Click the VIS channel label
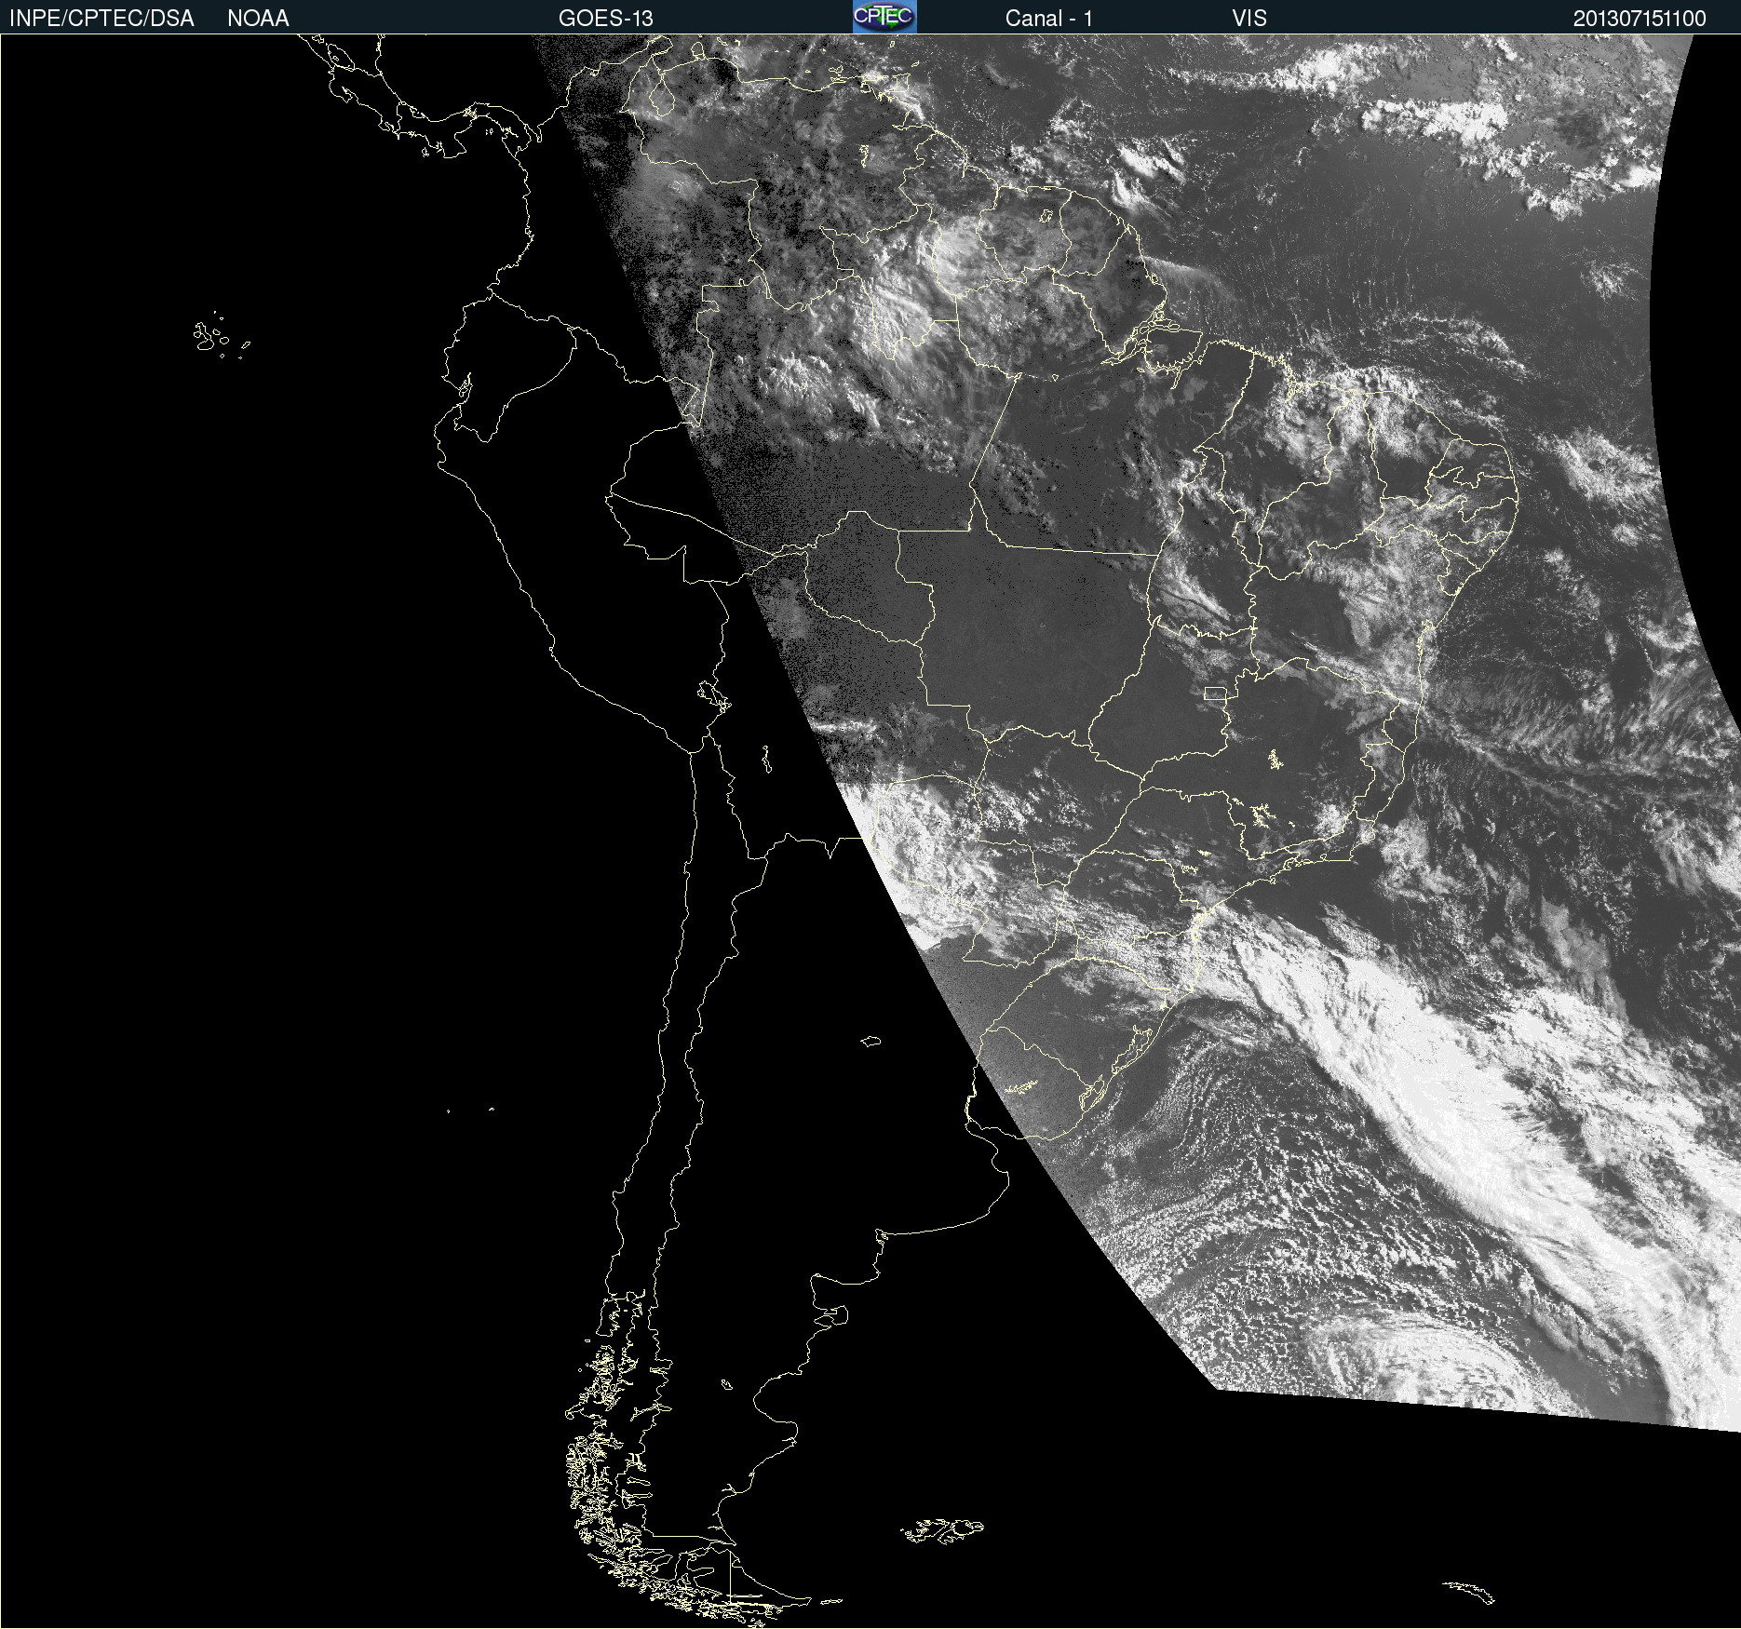This screenshot has height=1629, width=1741. click(x=1249, y=19)
